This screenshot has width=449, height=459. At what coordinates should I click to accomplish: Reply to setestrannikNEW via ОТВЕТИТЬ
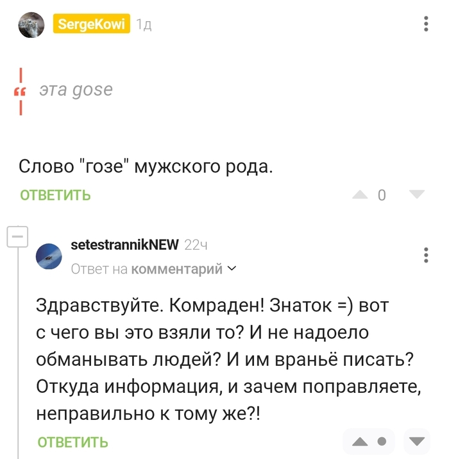point(73,442)
